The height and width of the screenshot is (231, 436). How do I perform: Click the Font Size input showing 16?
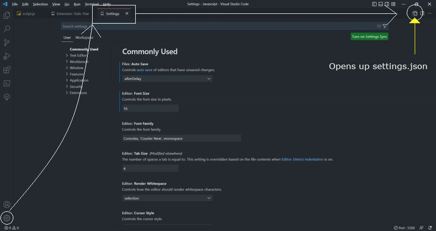point(150,108)
